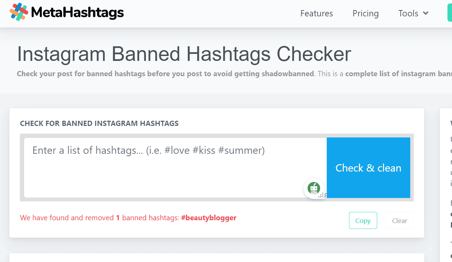Click the CHECK FOR BANNED INSTAGRAM HASHTAGS label
The width and height of the screenshot is (452, 262).
99,124
